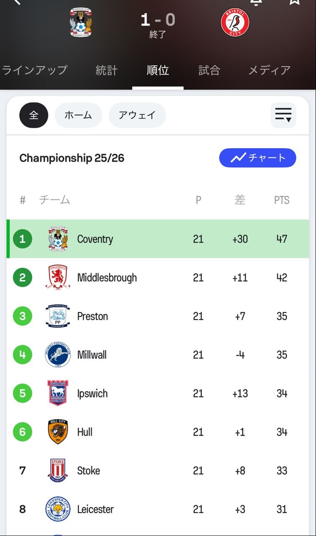Go to the 試合 tab
The height and width of the screenshot is (536, 316).
click(x=209, y=70)
